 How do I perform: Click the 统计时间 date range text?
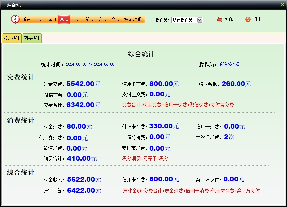[90, 64]
